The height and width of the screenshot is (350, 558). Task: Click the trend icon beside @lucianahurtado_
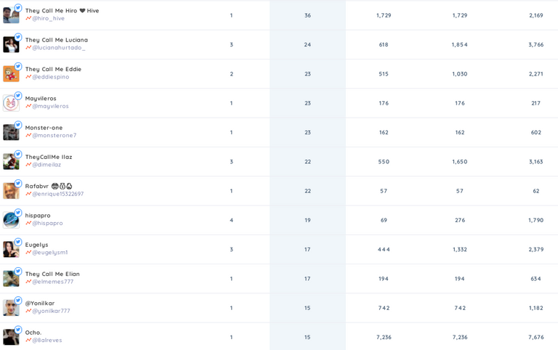(28, 48)
